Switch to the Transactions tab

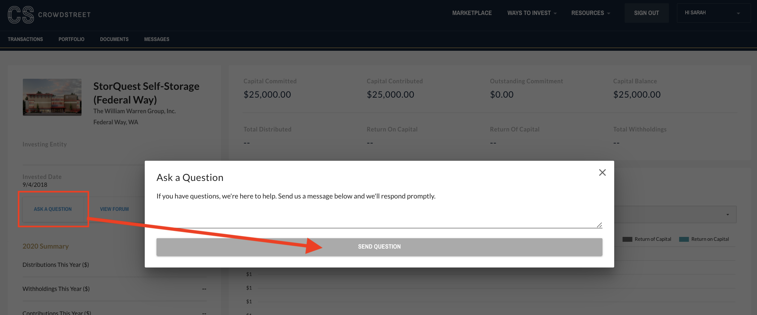tap(25, 39)
